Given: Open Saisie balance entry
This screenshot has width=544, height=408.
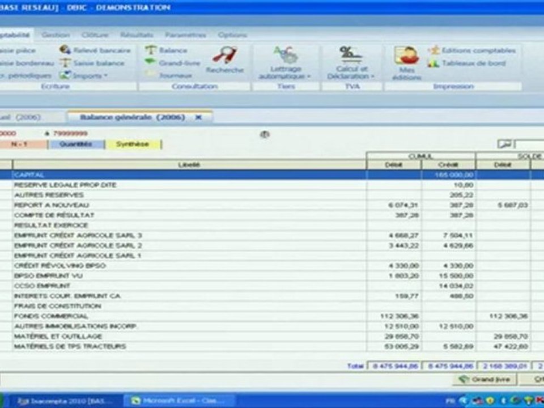Looking at the screenshot, I should pos(92,63).
